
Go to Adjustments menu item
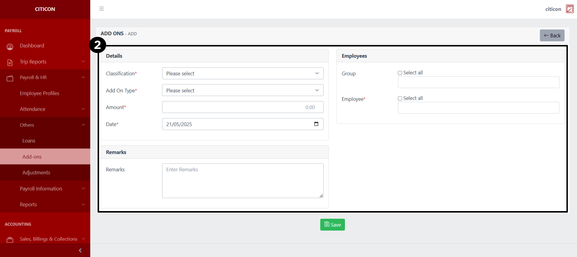(x=36, y=172)
